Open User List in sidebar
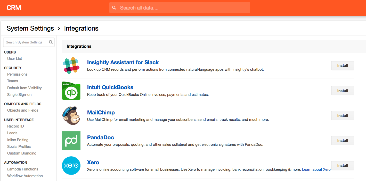This screenshot has width=366, height=181. point(15,59)
